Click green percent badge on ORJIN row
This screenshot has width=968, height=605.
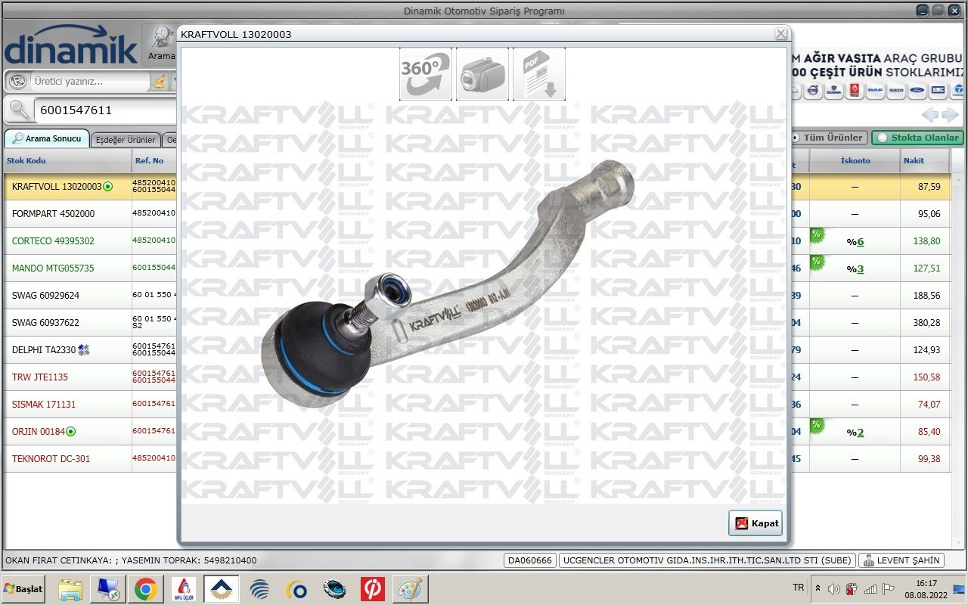(x=817, y=425)
